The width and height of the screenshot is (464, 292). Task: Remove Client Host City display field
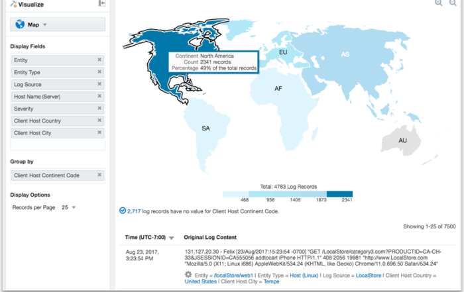tap(99, 132)
